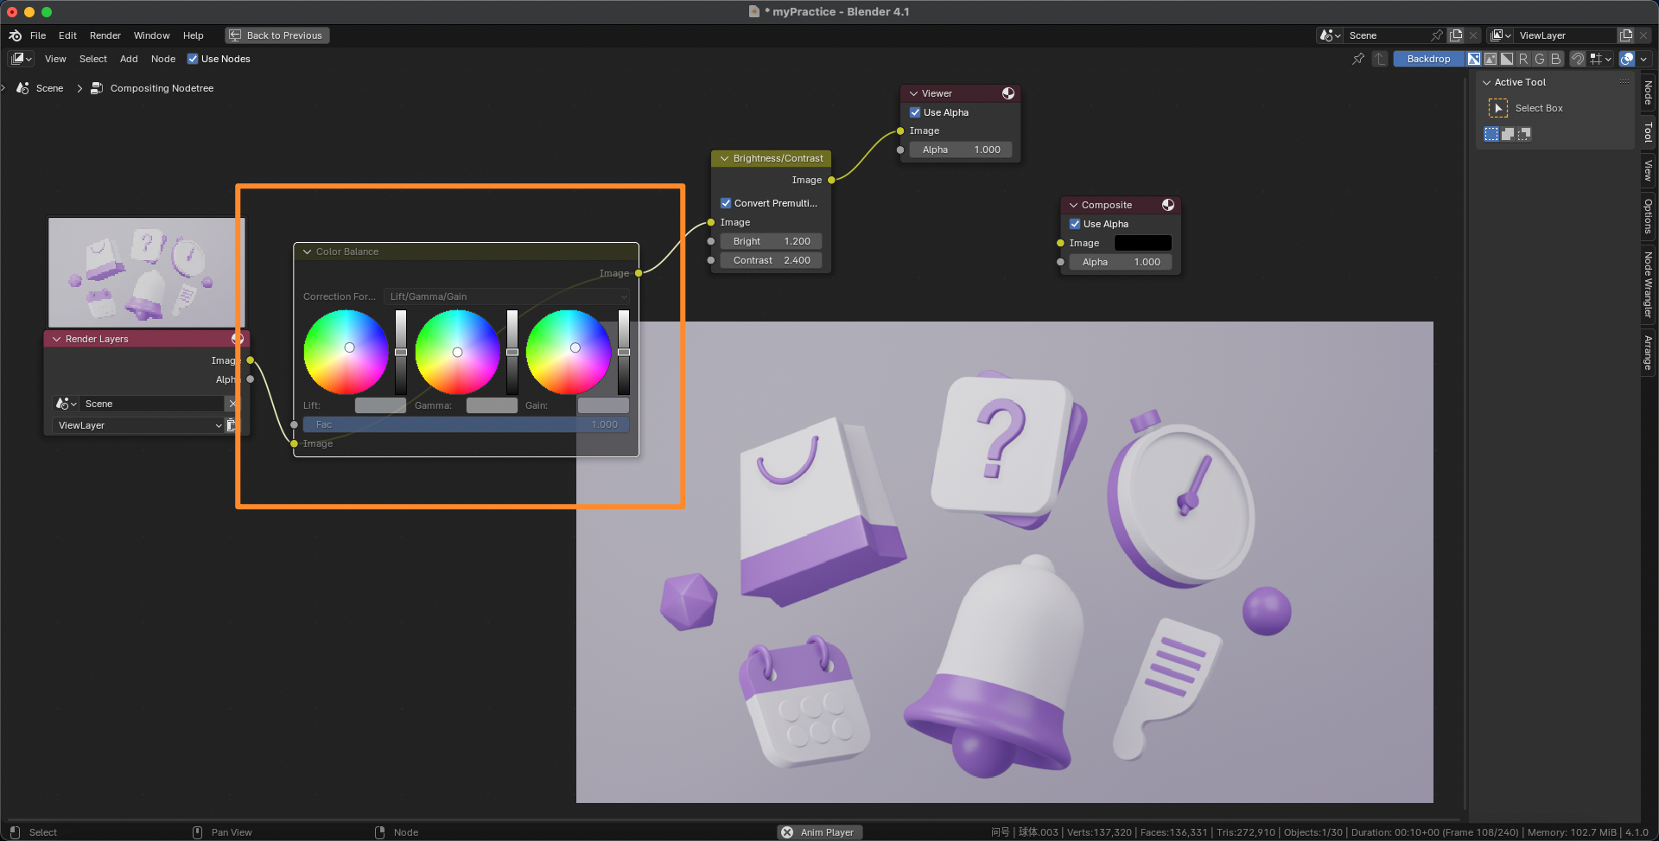The width and height of the screenshot is (1659, 841).
Task: Open the node editor Add menu
Action: (129, 59)
